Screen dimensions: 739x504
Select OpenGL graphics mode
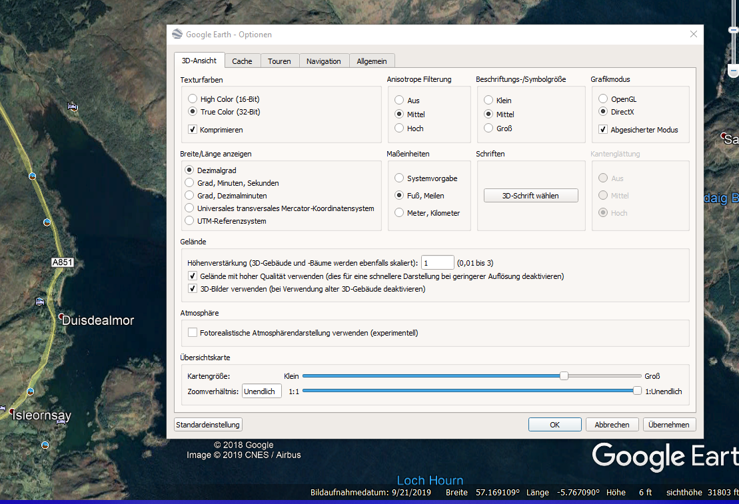point(603,99)
